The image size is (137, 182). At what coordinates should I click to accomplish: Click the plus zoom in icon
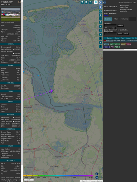[97, 174]
